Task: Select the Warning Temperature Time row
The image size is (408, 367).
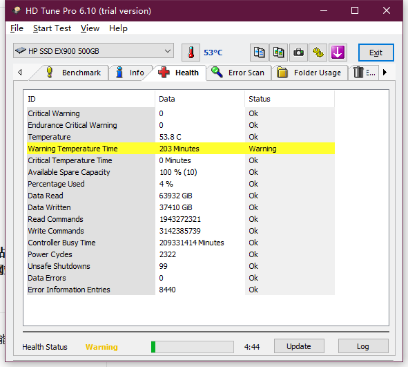Action: coord(181,149)
